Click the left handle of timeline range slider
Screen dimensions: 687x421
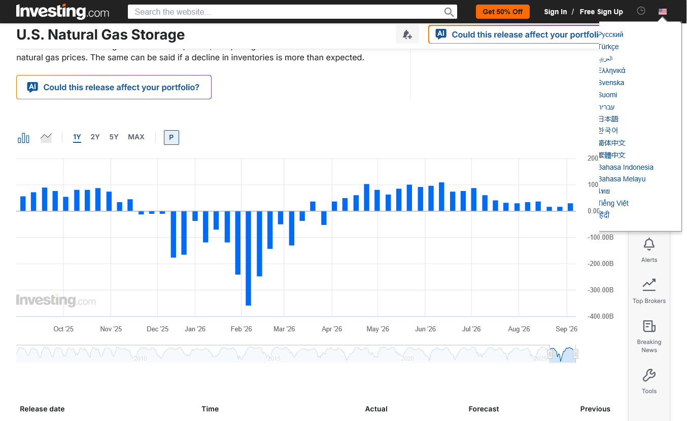549,354
